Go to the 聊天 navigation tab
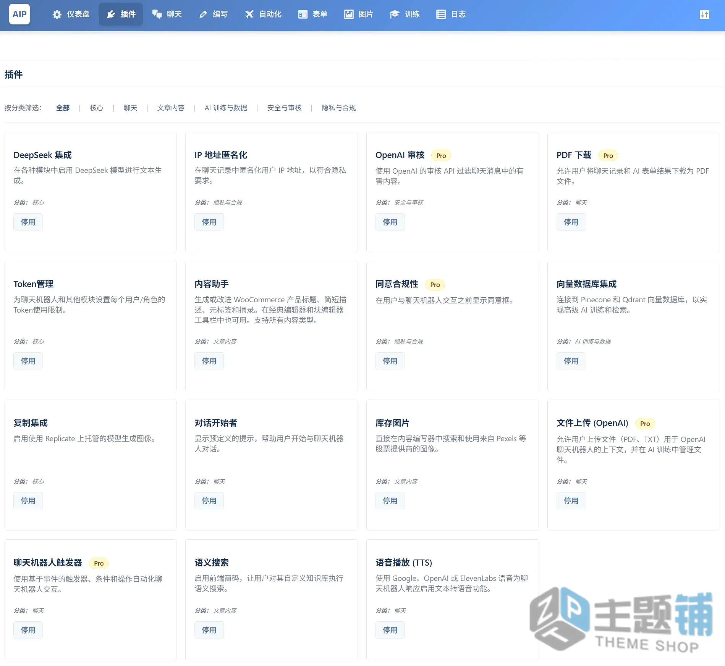 167,15
